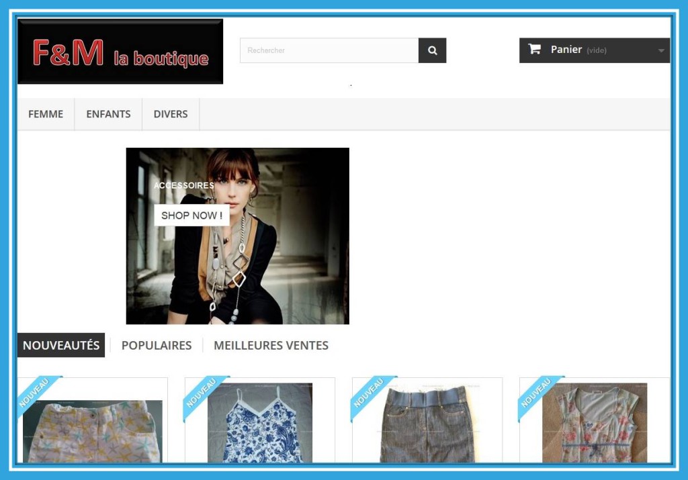The width and height of the screenshot is (688, 480).
Task: Open the DIVERS category menu
Action: point(171,114)
